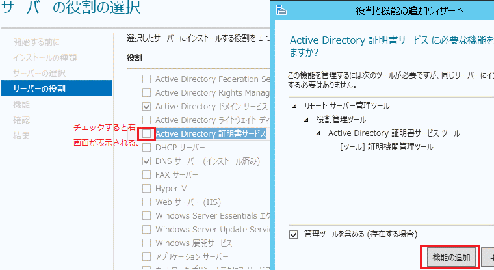Check Windows Server Update Services checkbox
This screenshot has width=494, height=270.
point(146,229)
